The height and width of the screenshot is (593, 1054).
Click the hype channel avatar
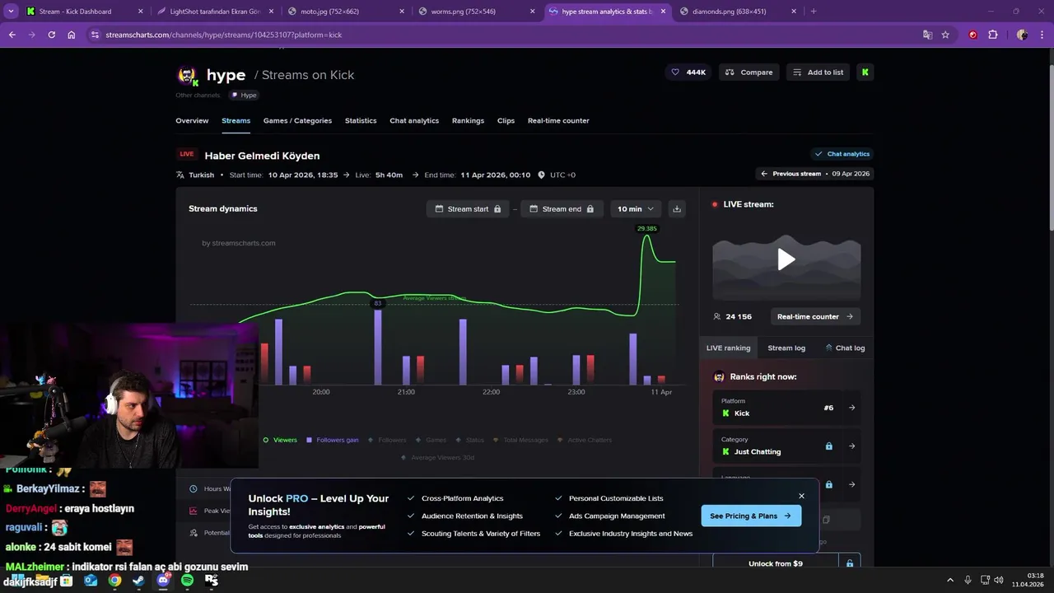188,75
